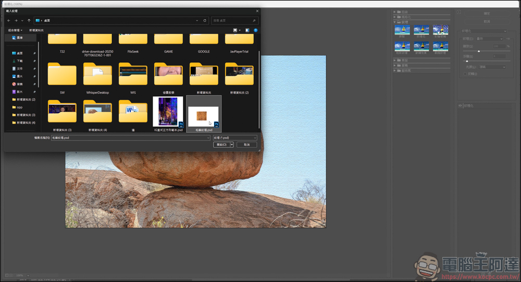Click the 開啟(O) button
Image resolution: width=521 pixels, height=282 pixels.
tap(221, 145)
